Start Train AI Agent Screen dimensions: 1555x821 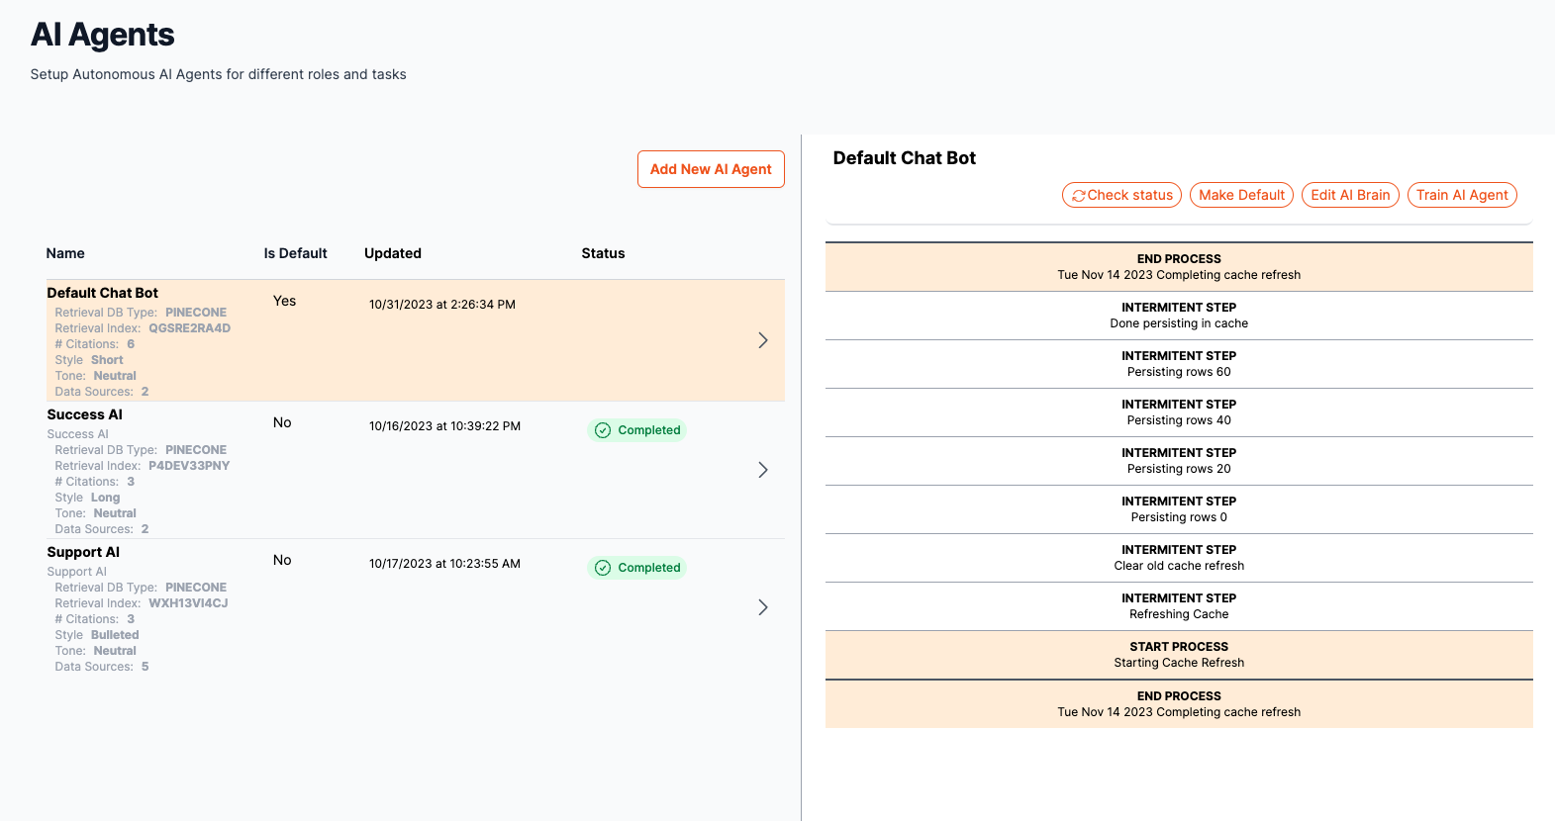tap(1461, 195)
